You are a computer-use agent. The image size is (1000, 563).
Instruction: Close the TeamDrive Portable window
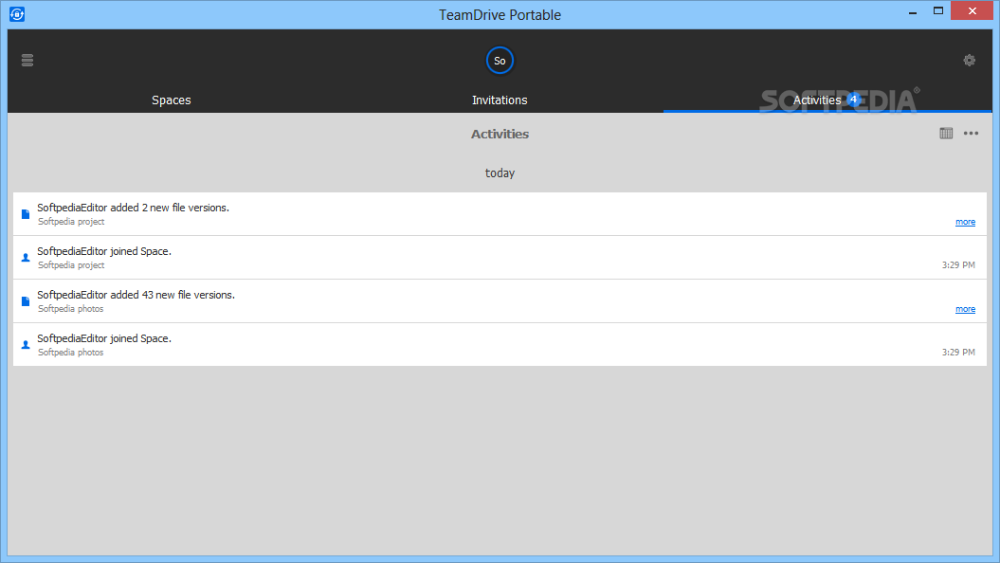pos(972,10)
